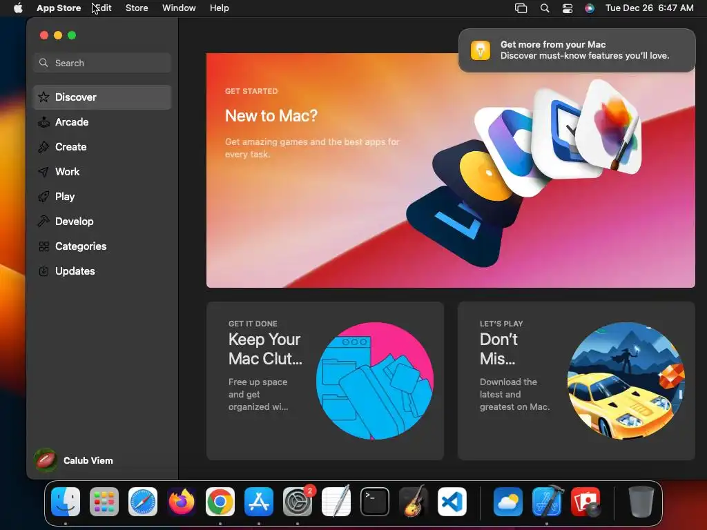Go to the Work section
Image resolution: width=707 pixels, height=530 pixels.
point(102,172)
